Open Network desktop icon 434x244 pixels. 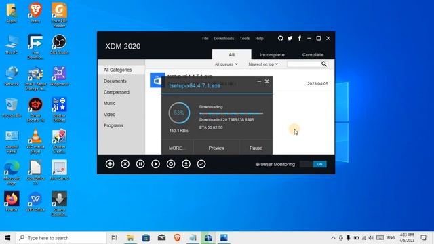[x=12, y=76]
